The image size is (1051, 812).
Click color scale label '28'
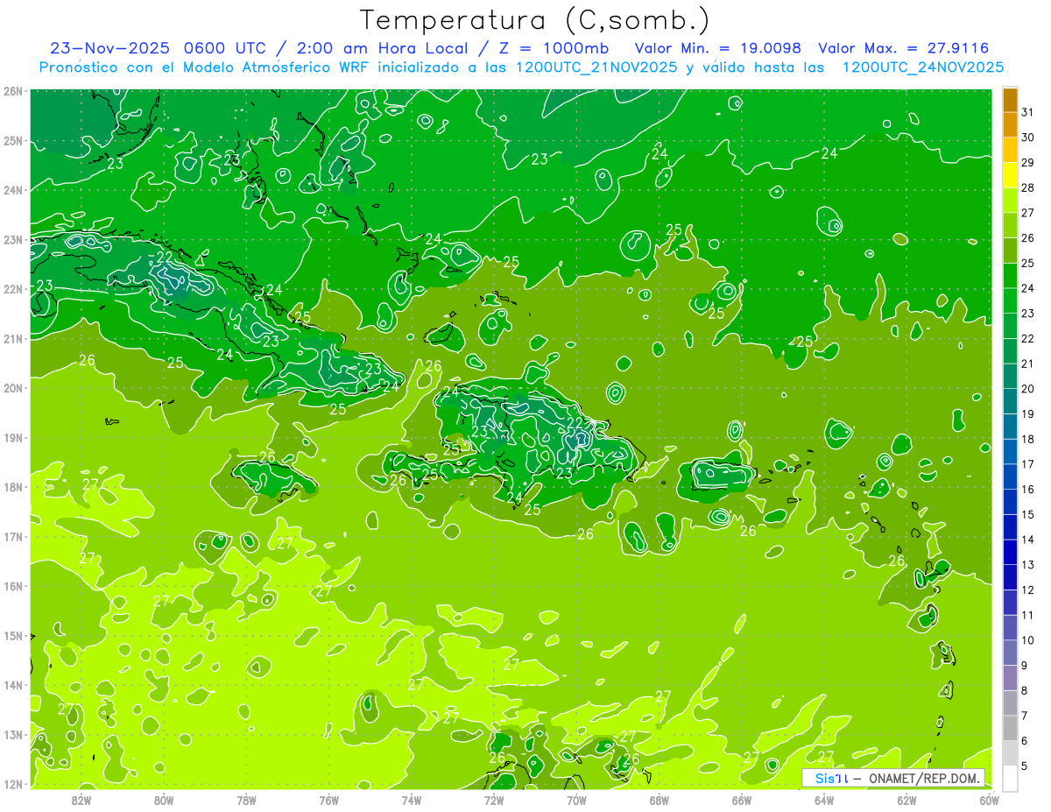click(1027, 188)
